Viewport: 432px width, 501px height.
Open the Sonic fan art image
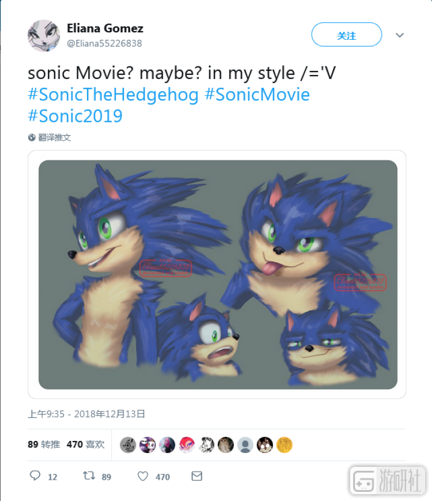click(218, 275)
